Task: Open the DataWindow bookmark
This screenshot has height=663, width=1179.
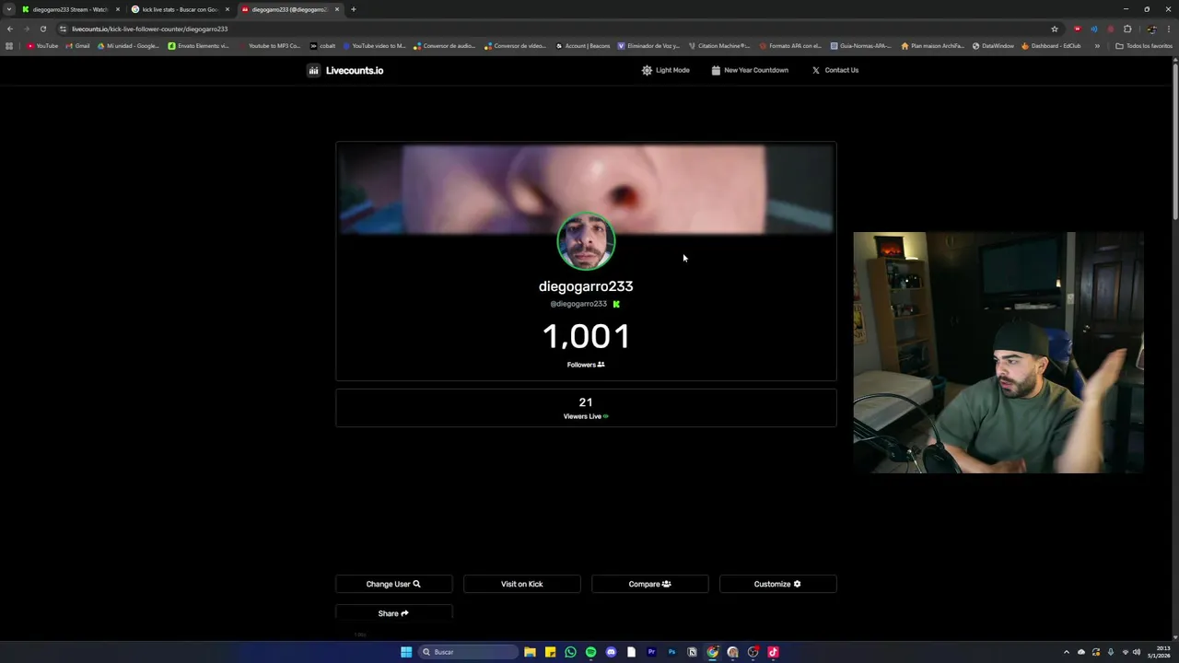Action: [x=993, y=46]
